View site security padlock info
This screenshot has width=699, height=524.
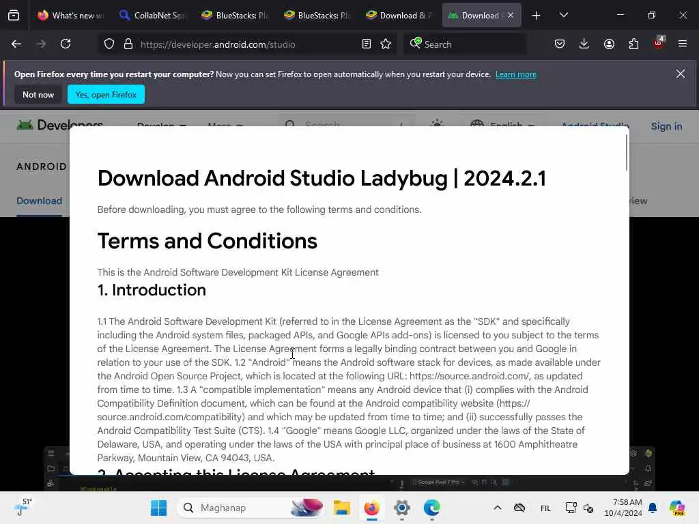pos(128,44)
